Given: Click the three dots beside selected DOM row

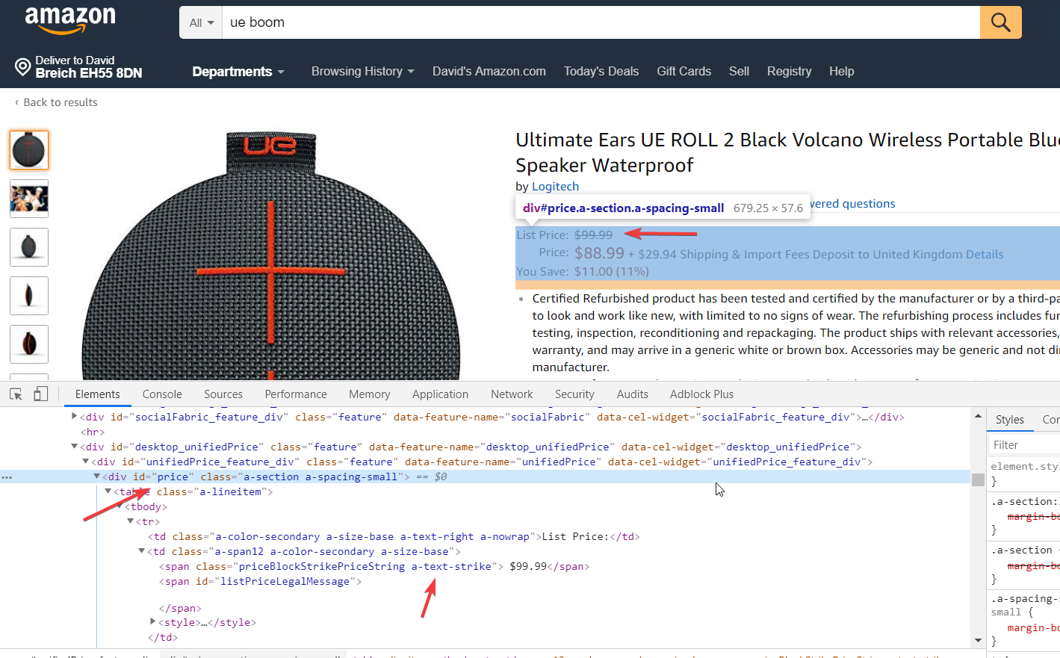Looking at the screenshot, I should pyautogui.click(x=7, y=477).
